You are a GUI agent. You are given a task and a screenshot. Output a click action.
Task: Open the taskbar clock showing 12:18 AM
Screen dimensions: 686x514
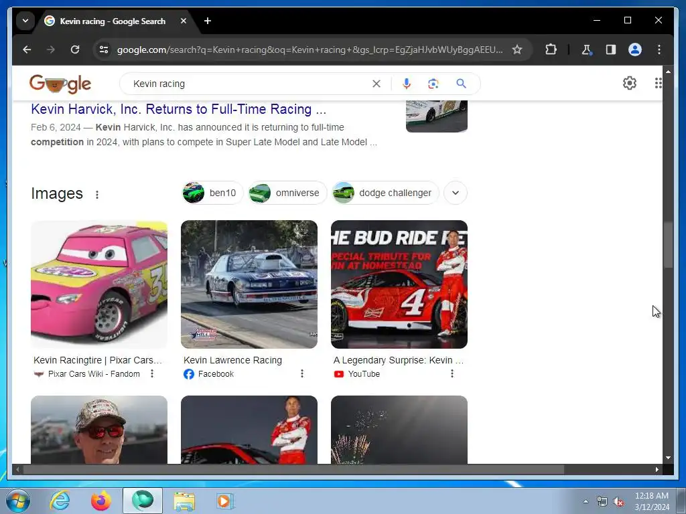[x=651, y=501]
